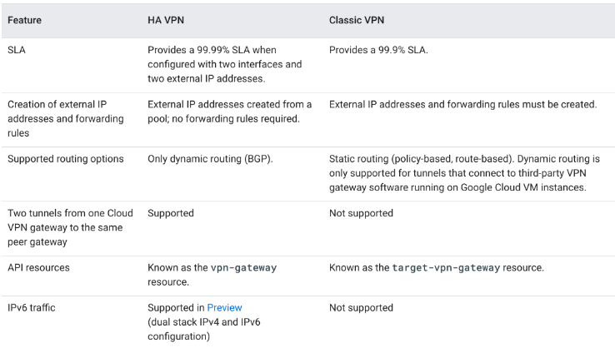Click the Feature column header
This screenshot has width=615, height=348.
[x=24, y=20]
